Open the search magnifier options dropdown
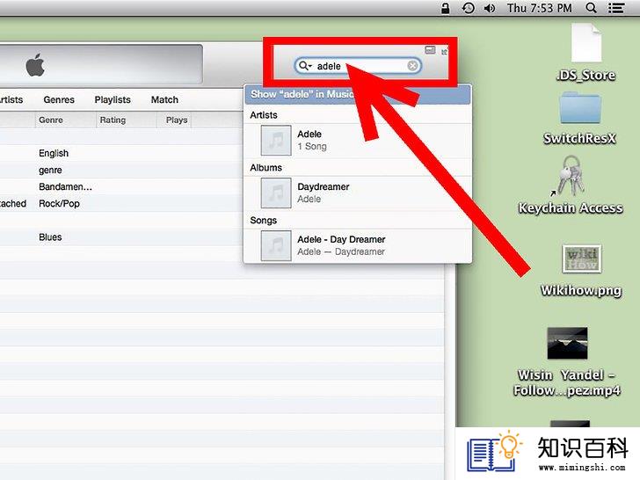 pos(305,66)
